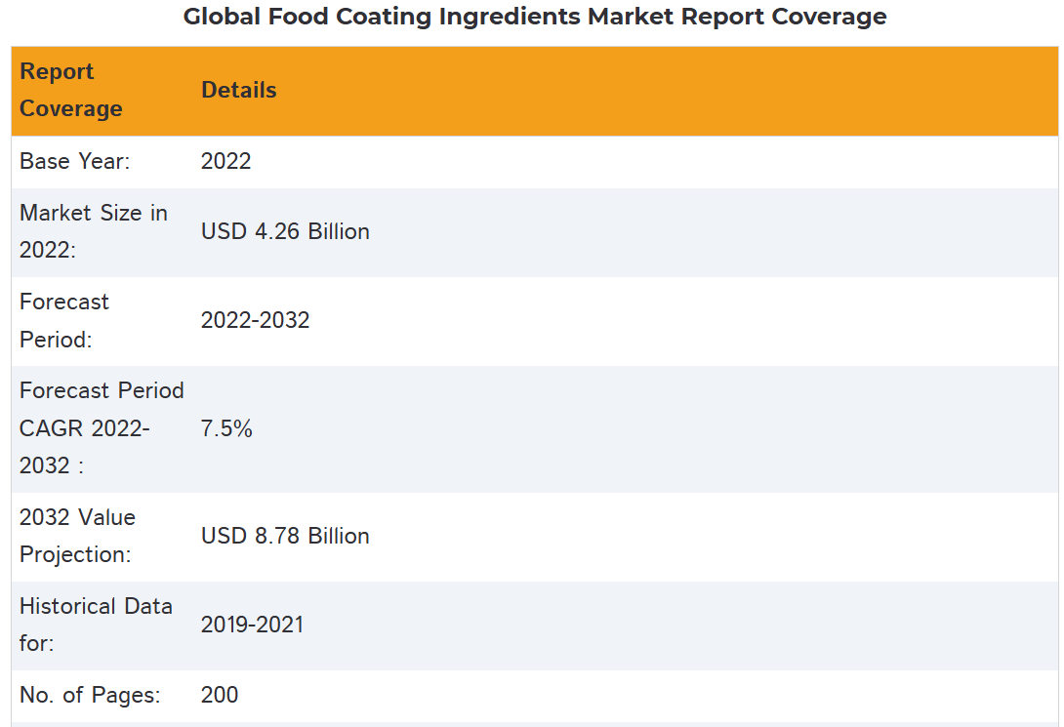Image resolution: width=1064 pixels, height=727 pixels.
Task: Select the 'No. of Pages:' label
Action: [90, 695]
